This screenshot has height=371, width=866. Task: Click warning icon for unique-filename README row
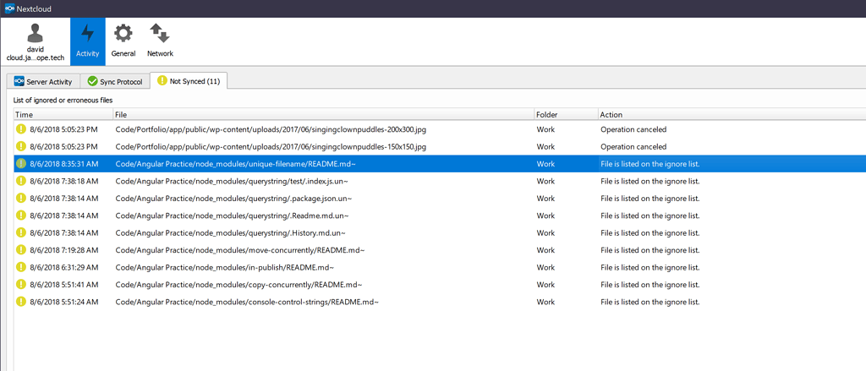tap(21, 163)
